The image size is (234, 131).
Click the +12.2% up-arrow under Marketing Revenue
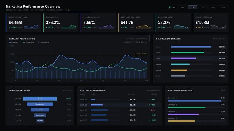tap(9, 27)
